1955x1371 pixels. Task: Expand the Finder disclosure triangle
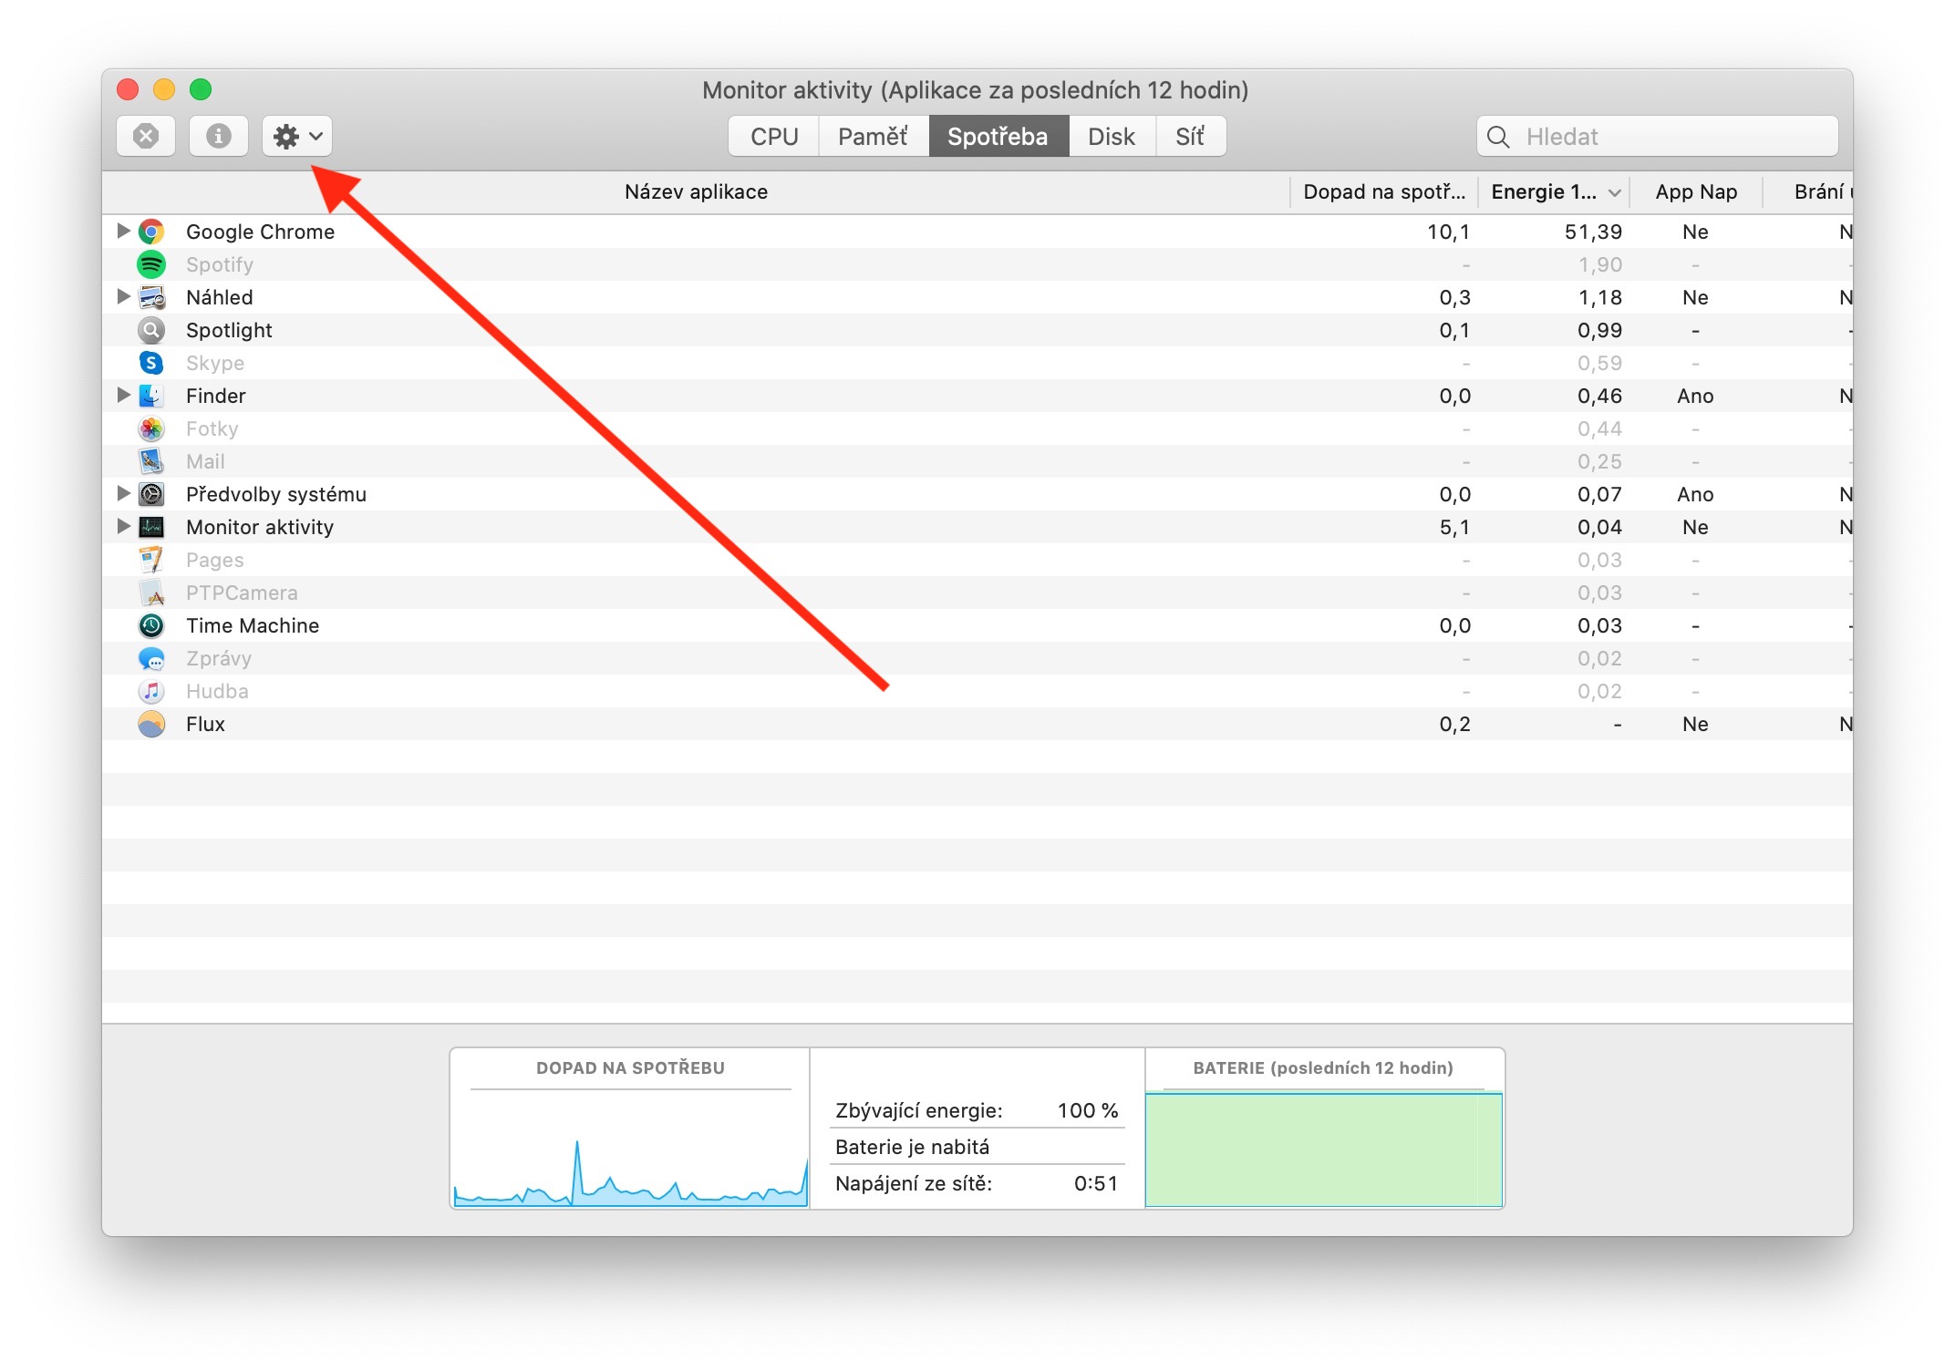[x=123, y=395]
